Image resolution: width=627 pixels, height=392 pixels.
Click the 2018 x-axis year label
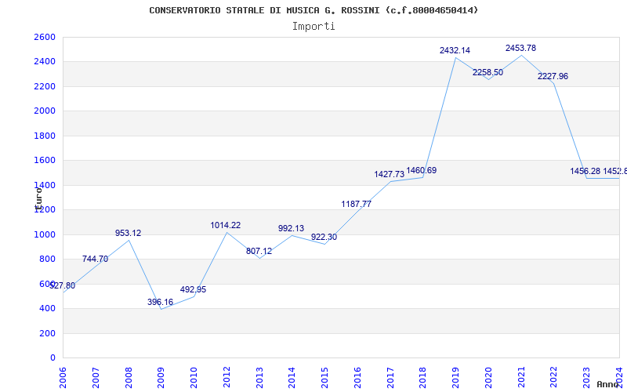coord(422,377)
